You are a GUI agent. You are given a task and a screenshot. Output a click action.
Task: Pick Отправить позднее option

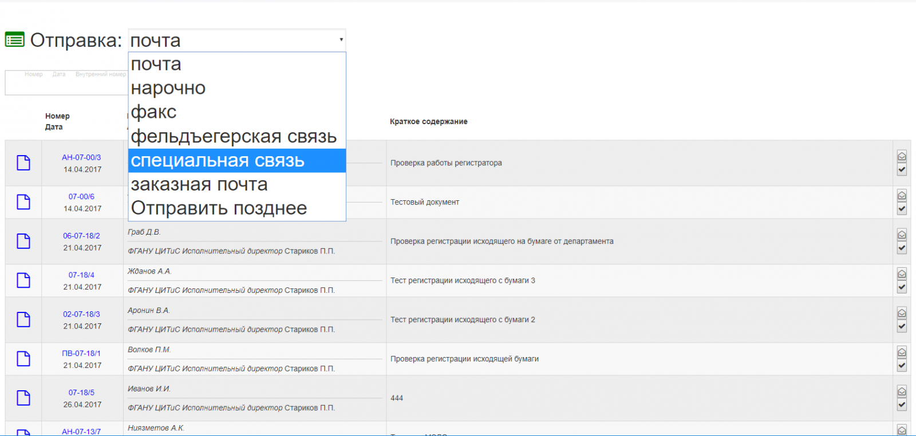pyautogui.click(x=219, y=208)
